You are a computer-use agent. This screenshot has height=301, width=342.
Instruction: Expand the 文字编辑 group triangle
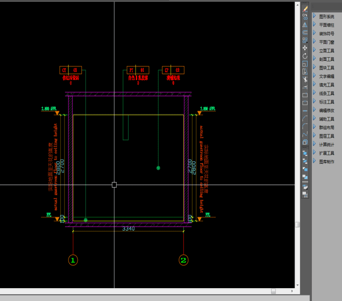314,75
